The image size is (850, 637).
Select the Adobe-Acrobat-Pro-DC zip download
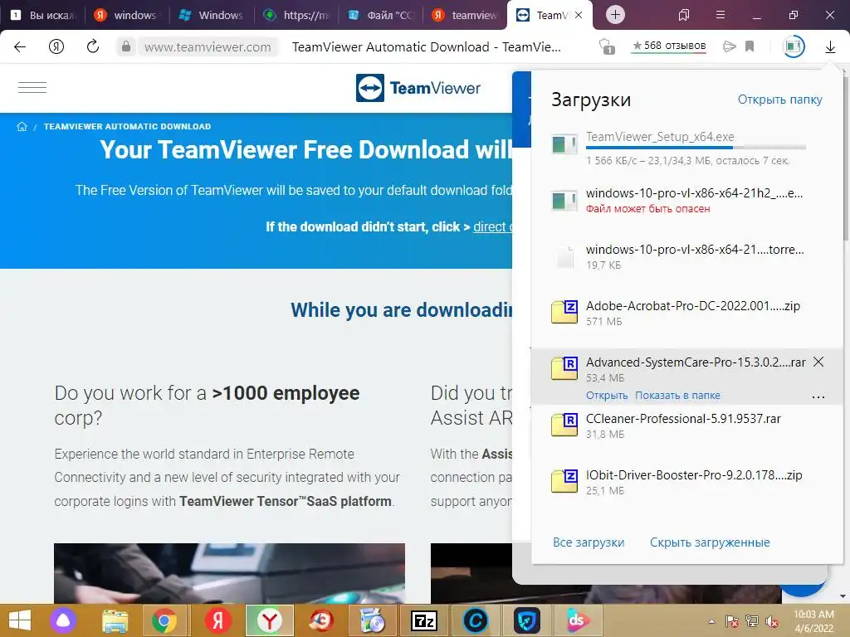point(686,313)
